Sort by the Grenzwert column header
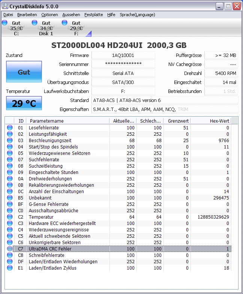 (177, 121)
